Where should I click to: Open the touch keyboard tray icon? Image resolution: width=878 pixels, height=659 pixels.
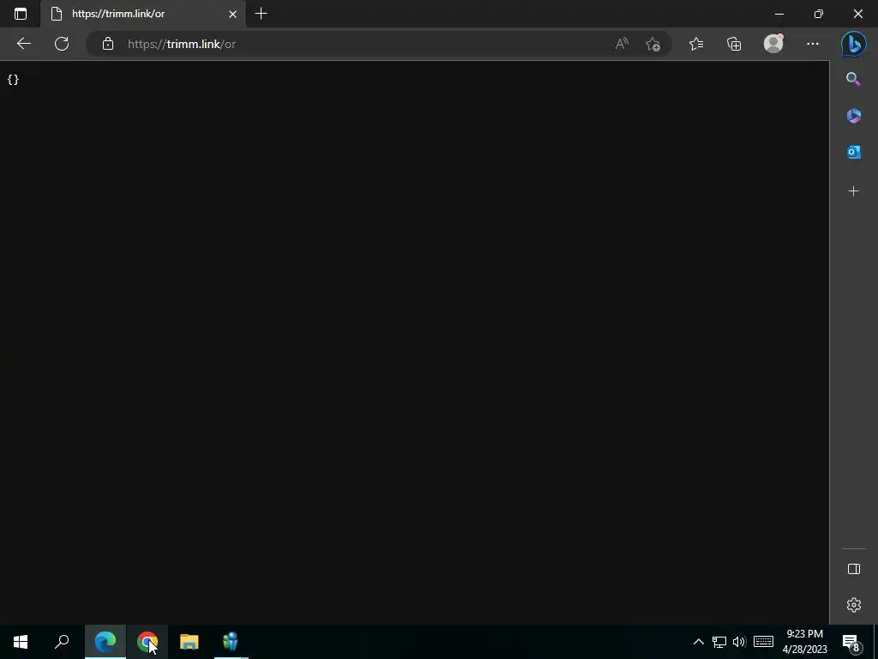[763, 642]
